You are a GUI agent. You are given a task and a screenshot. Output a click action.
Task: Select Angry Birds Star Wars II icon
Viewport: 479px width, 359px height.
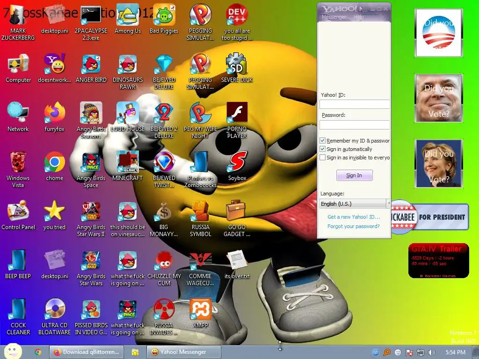91,219
